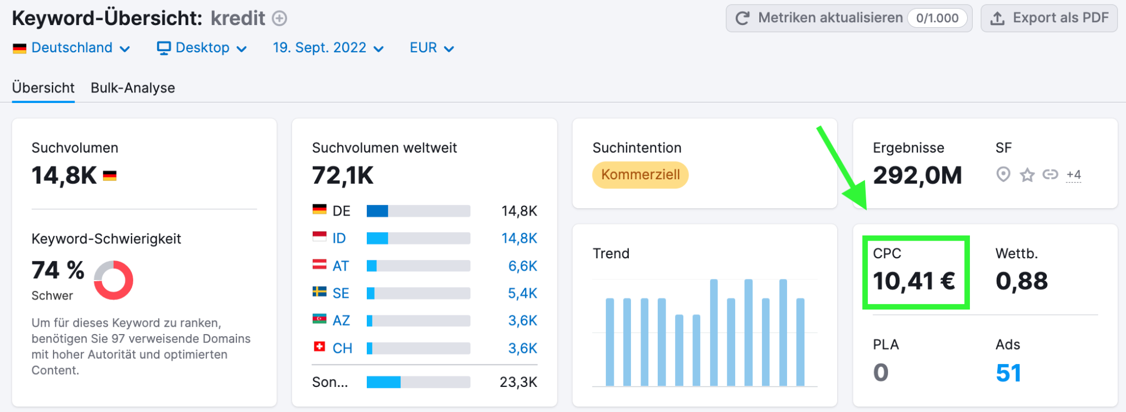
Task: Click the Son... other countries volume bar
Action: (418, 382)
